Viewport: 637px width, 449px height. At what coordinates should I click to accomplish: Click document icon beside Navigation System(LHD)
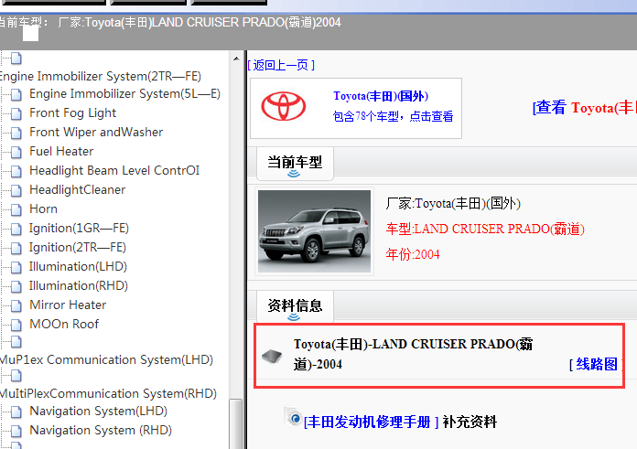click(x=16, y=412)
